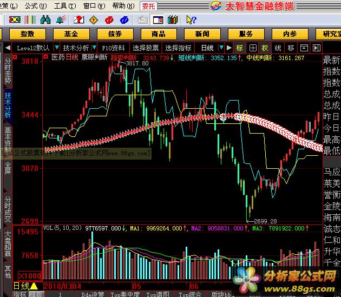Viewport: 341px width, 297px height.
Task: Switch to 大盘超赢 side tab
Action: (x=8, y=243)
